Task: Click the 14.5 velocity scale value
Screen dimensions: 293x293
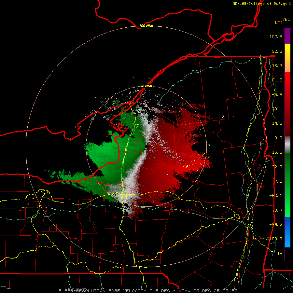Action: pos(277,123)
